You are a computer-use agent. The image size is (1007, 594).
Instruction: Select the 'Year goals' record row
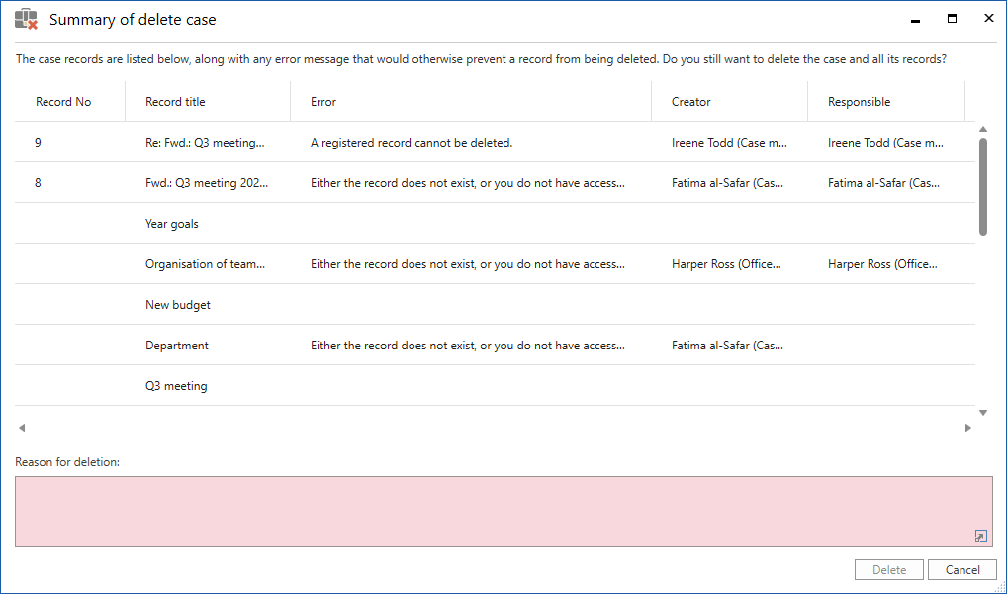[496, 223]
